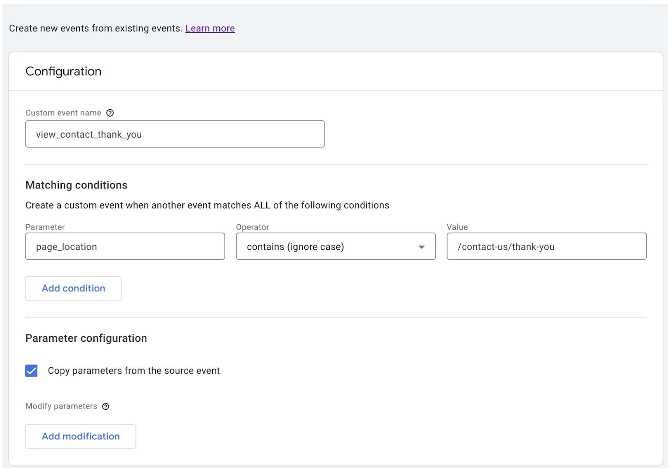Click the Value field containing /contact-us/thank-you
The height and width of the screenshot is (468, 671).
point(546,247)
